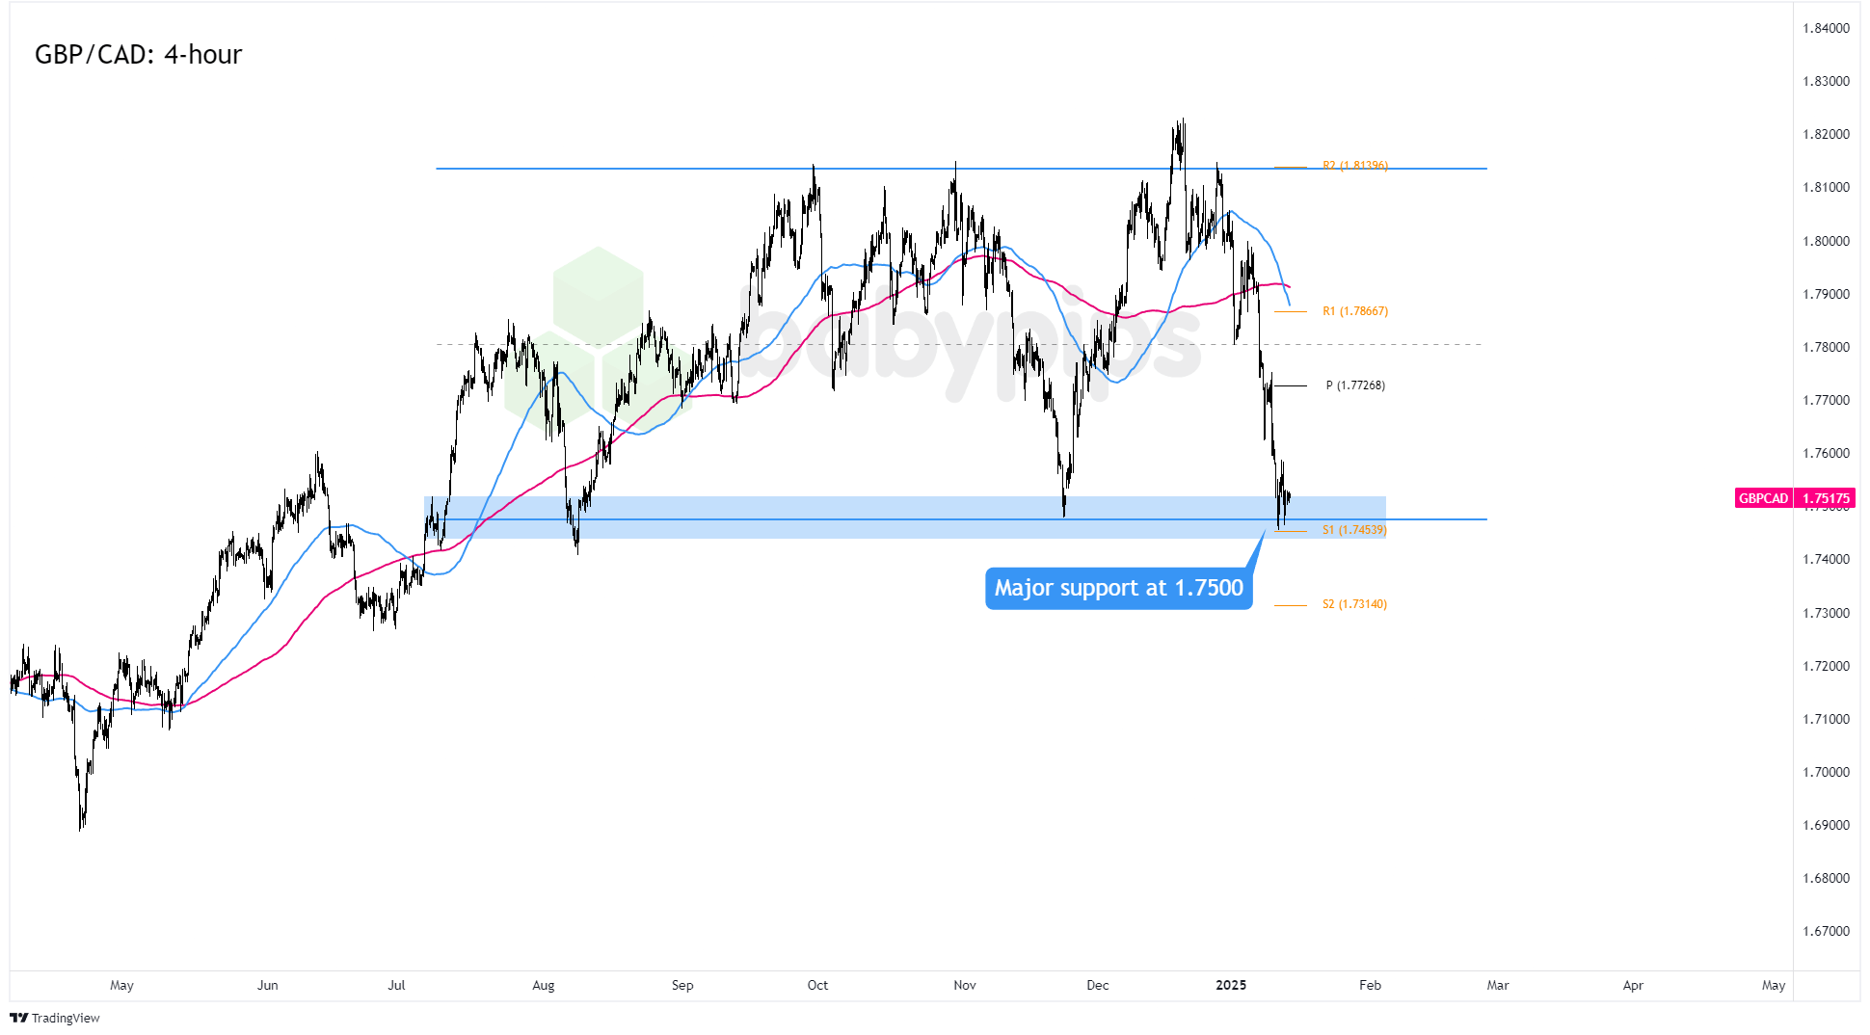Click the Nov label on time axis
This screenshot has width=1870, height=1035.
(965, 985)
